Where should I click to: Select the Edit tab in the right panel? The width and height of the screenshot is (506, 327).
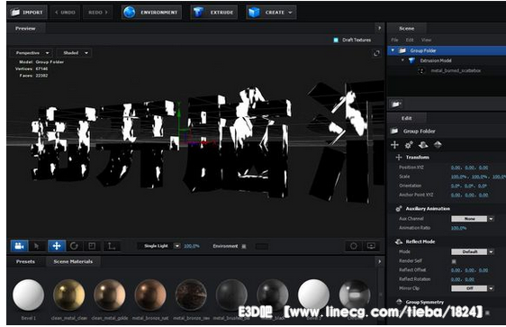pos(406,118)
